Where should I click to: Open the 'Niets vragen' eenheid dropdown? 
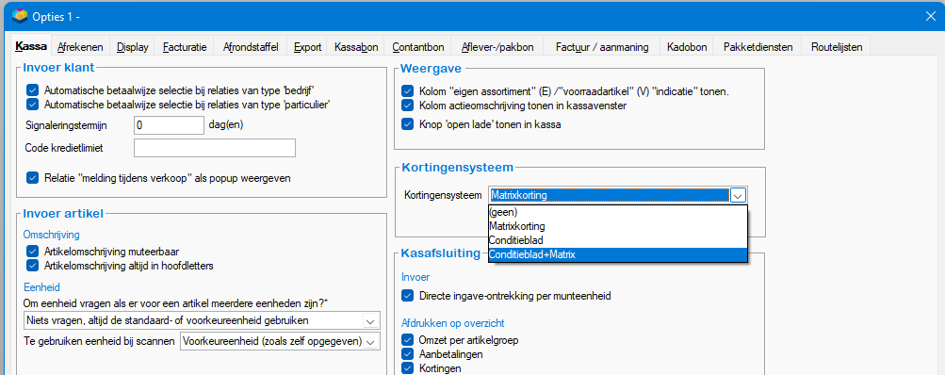(x=370, y=320)
